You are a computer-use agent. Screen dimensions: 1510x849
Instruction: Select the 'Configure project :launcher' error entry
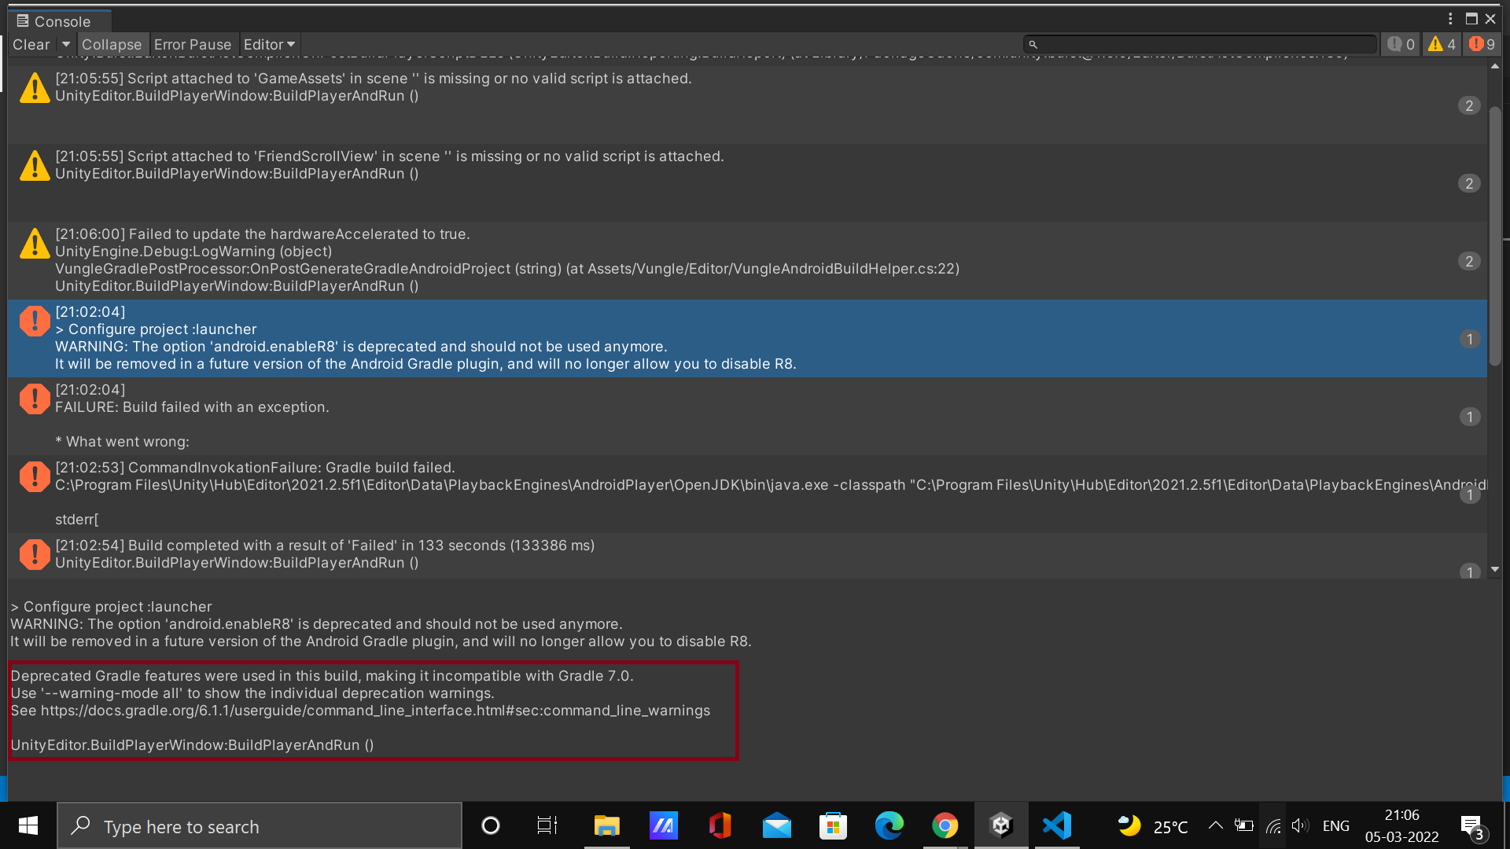[747, 338]
